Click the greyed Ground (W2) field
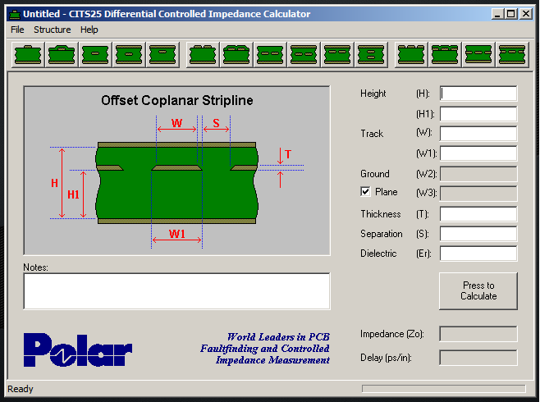 478,174
